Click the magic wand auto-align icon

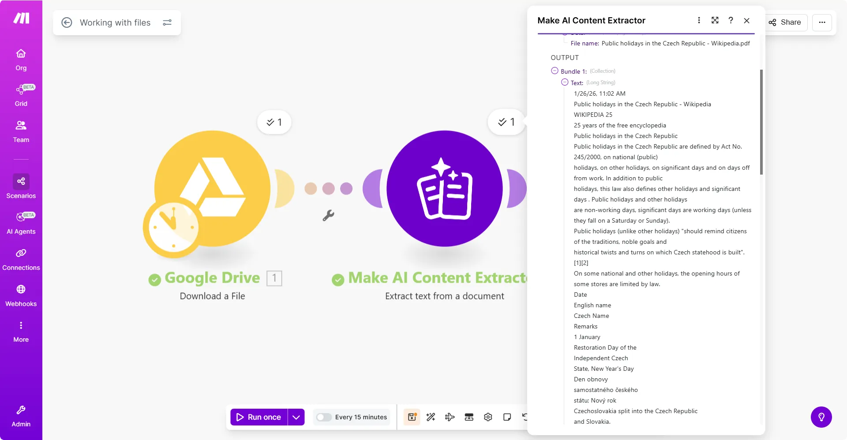(431, 417)
